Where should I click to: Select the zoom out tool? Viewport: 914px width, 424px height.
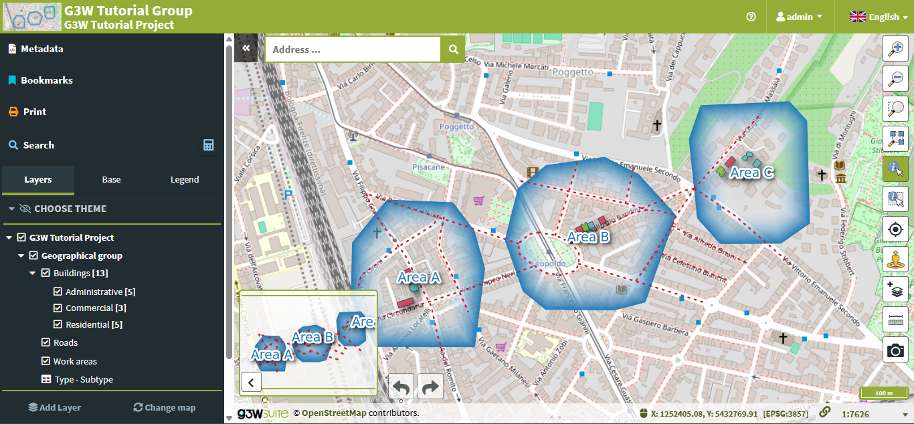(x=895, y=79)
